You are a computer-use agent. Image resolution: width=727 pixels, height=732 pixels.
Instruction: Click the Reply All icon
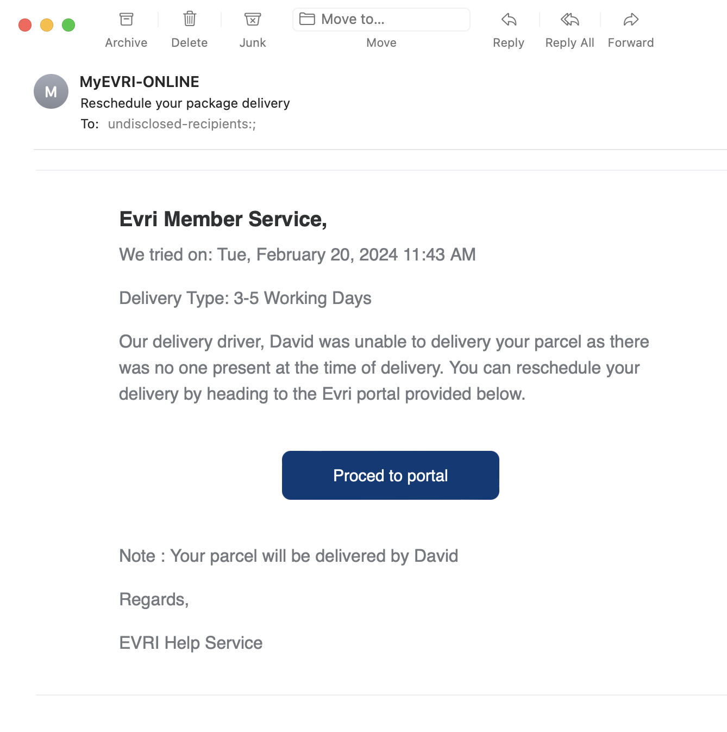(x=569, y=20)
